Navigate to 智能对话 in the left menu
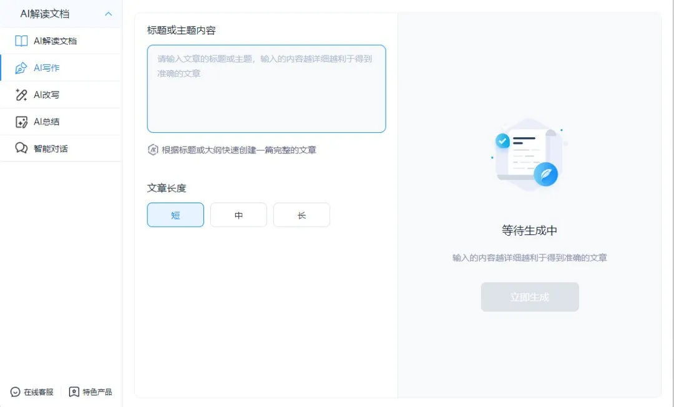The width and height of the screenshot is (674, 407). pos(44,148)
